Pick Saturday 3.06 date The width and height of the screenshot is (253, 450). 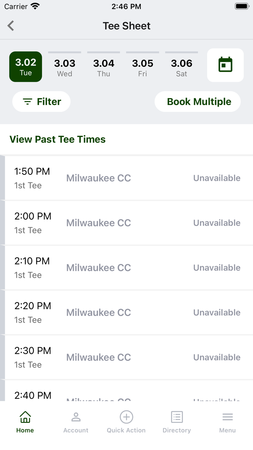pos(181,67)
